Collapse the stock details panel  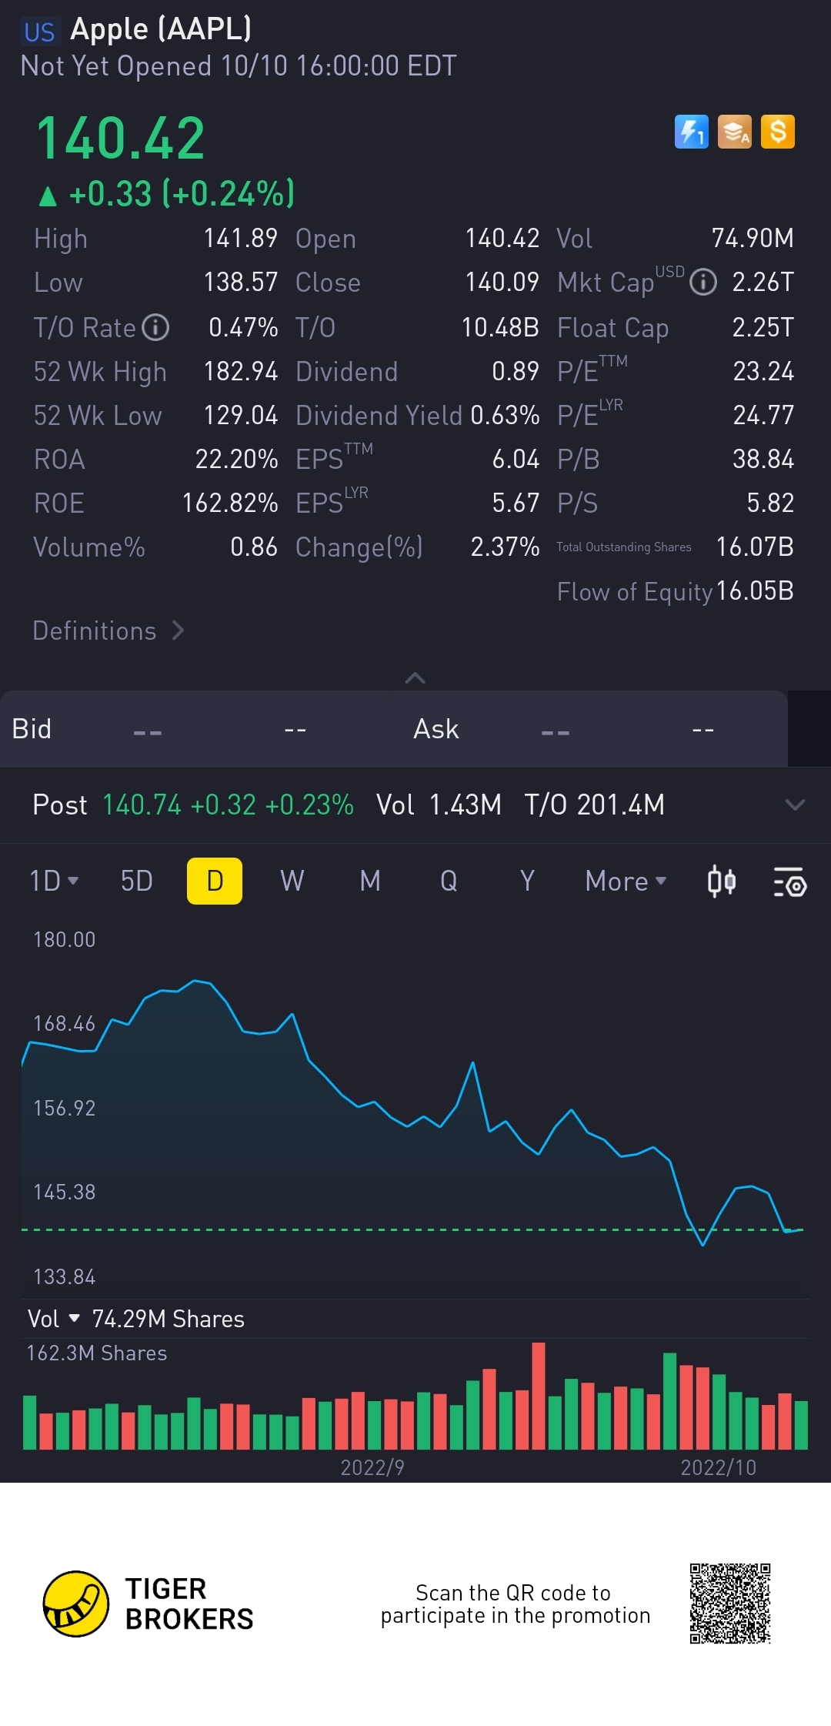415,677
